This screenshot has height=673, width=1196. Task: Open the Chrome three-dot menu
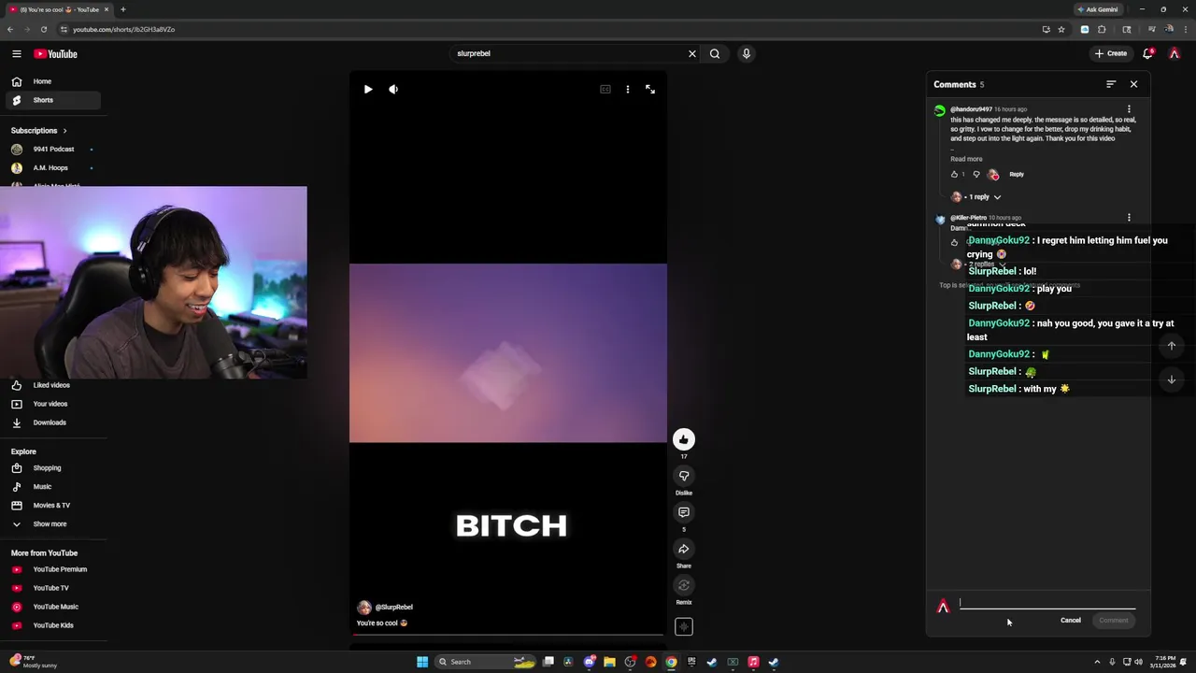click(x=1186, y=29)
